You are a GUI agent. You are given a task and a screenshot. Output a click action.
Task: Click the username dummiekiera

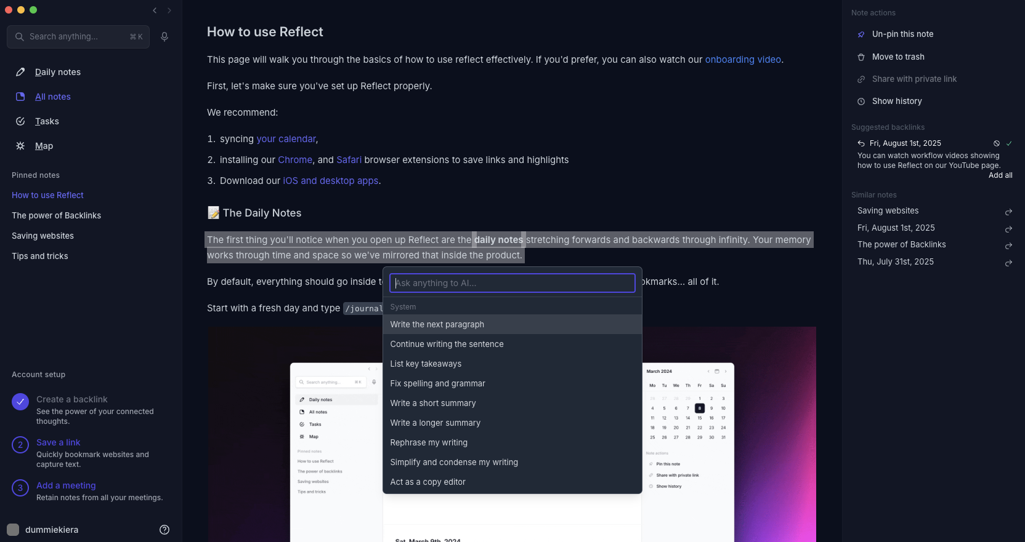click(x=52, y=530)
